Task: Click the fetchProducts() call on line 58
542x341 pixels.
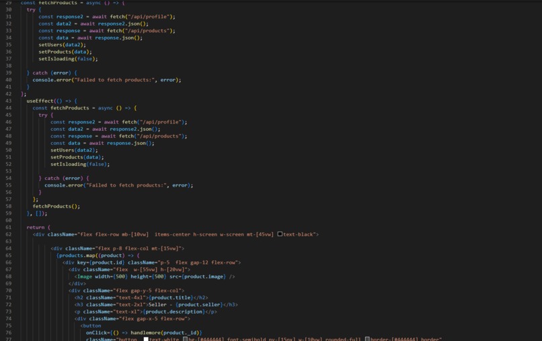Action: click(56, 206)
